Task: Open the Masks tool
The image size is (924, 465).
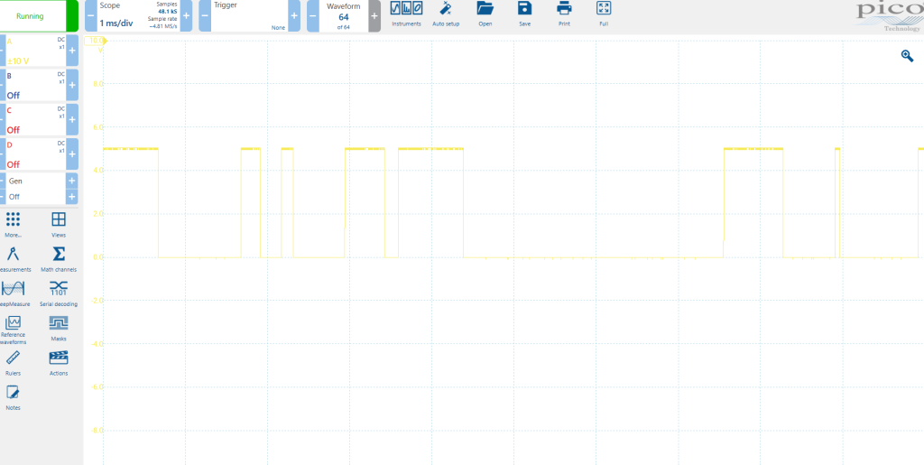Action: 59,327
